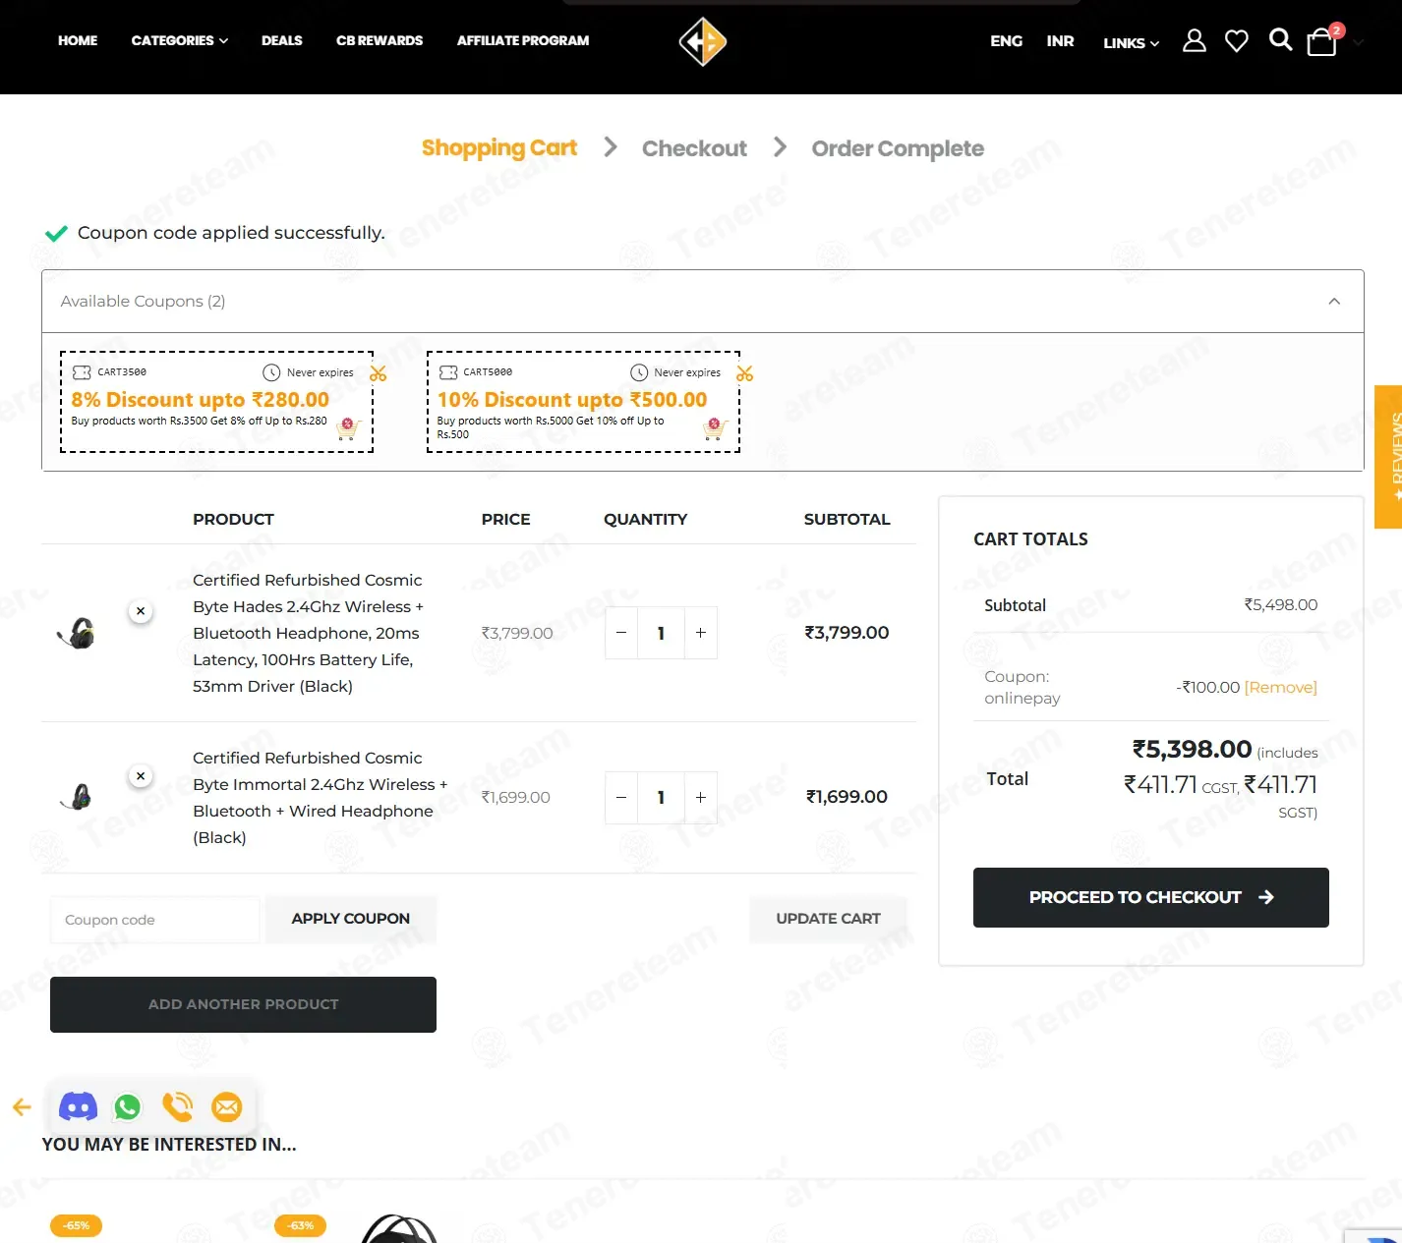Screen dimensions: 1402x1243
Task: Open the Discord contact icon
Action: [78, 1107]
